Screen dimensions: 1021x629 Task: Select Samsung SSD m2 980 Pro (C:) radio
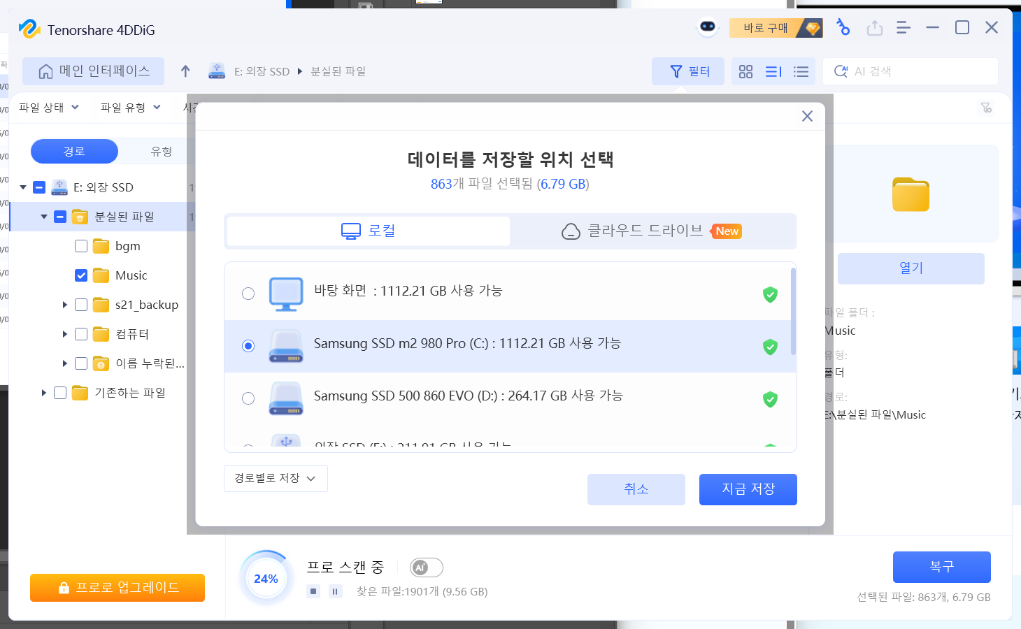248,346
